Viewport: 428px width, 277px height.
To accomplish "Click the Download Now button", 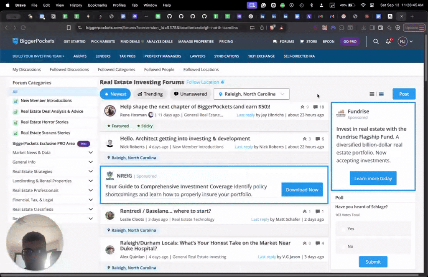I will (x=302, y=189).
